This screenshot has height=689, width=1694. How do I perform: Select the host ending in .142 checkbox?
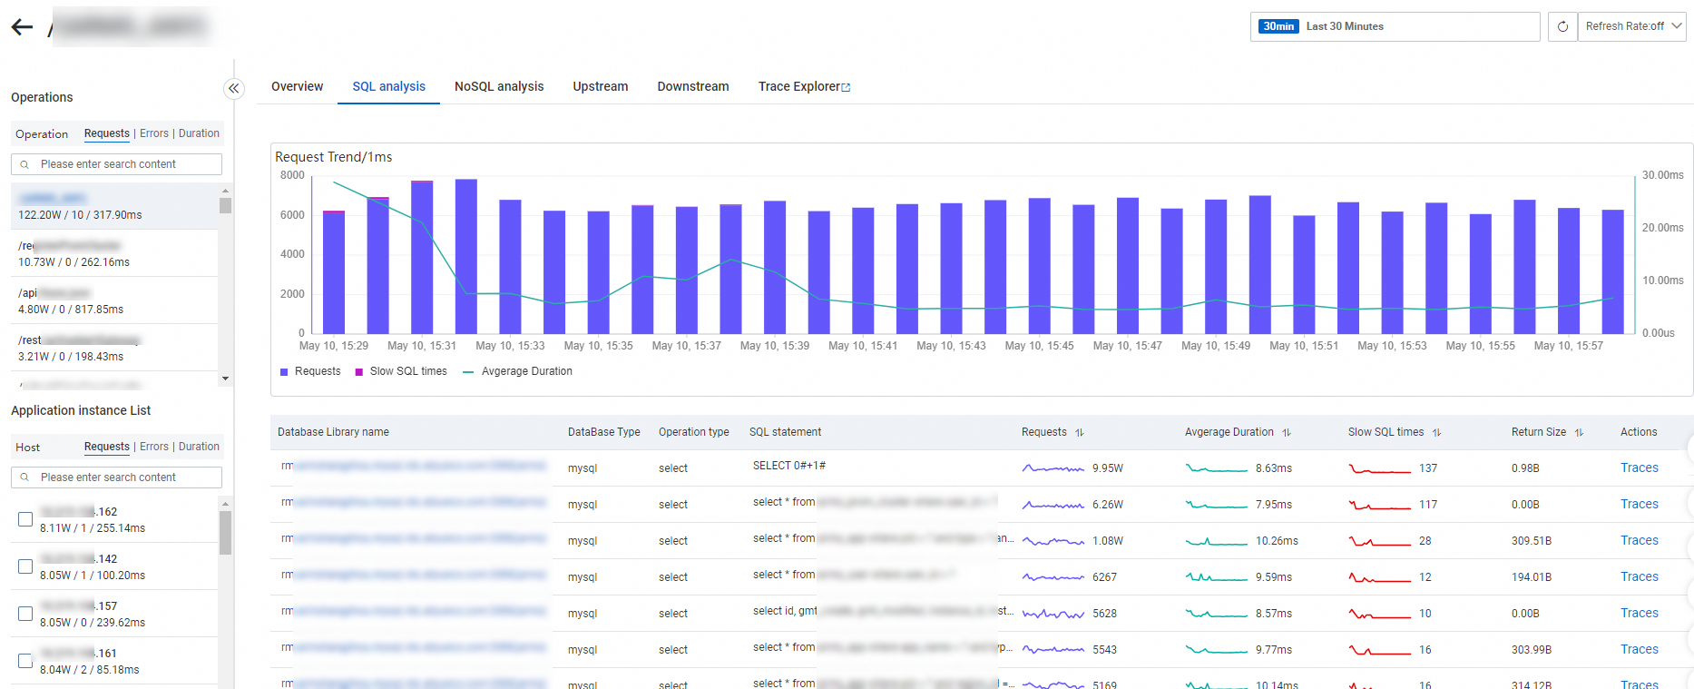coord(25,566)
